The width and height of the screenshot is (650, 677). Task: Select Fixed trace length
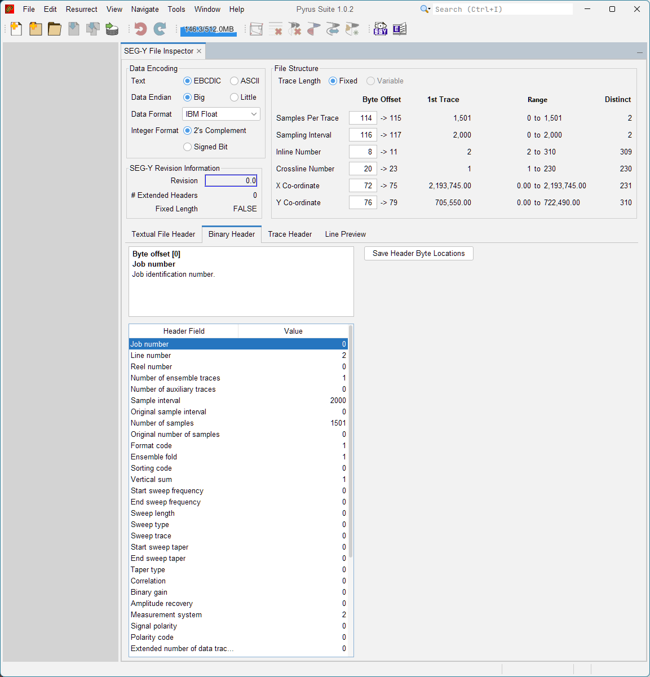[x=343, y=81]
